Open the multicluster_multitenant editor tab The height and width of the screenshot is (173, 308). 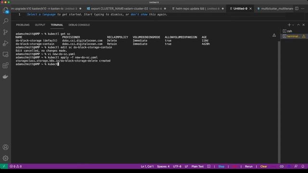275,9
